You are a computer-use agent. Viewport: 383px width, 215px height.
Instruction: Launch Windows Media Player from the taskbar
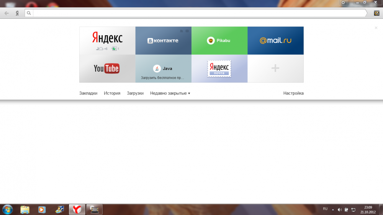pos(42,210)
